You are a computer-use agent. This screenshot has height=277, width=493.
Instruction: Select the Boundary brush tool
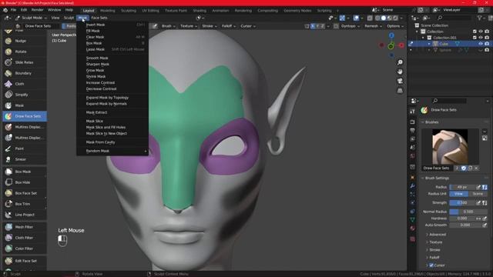point(25,73)
